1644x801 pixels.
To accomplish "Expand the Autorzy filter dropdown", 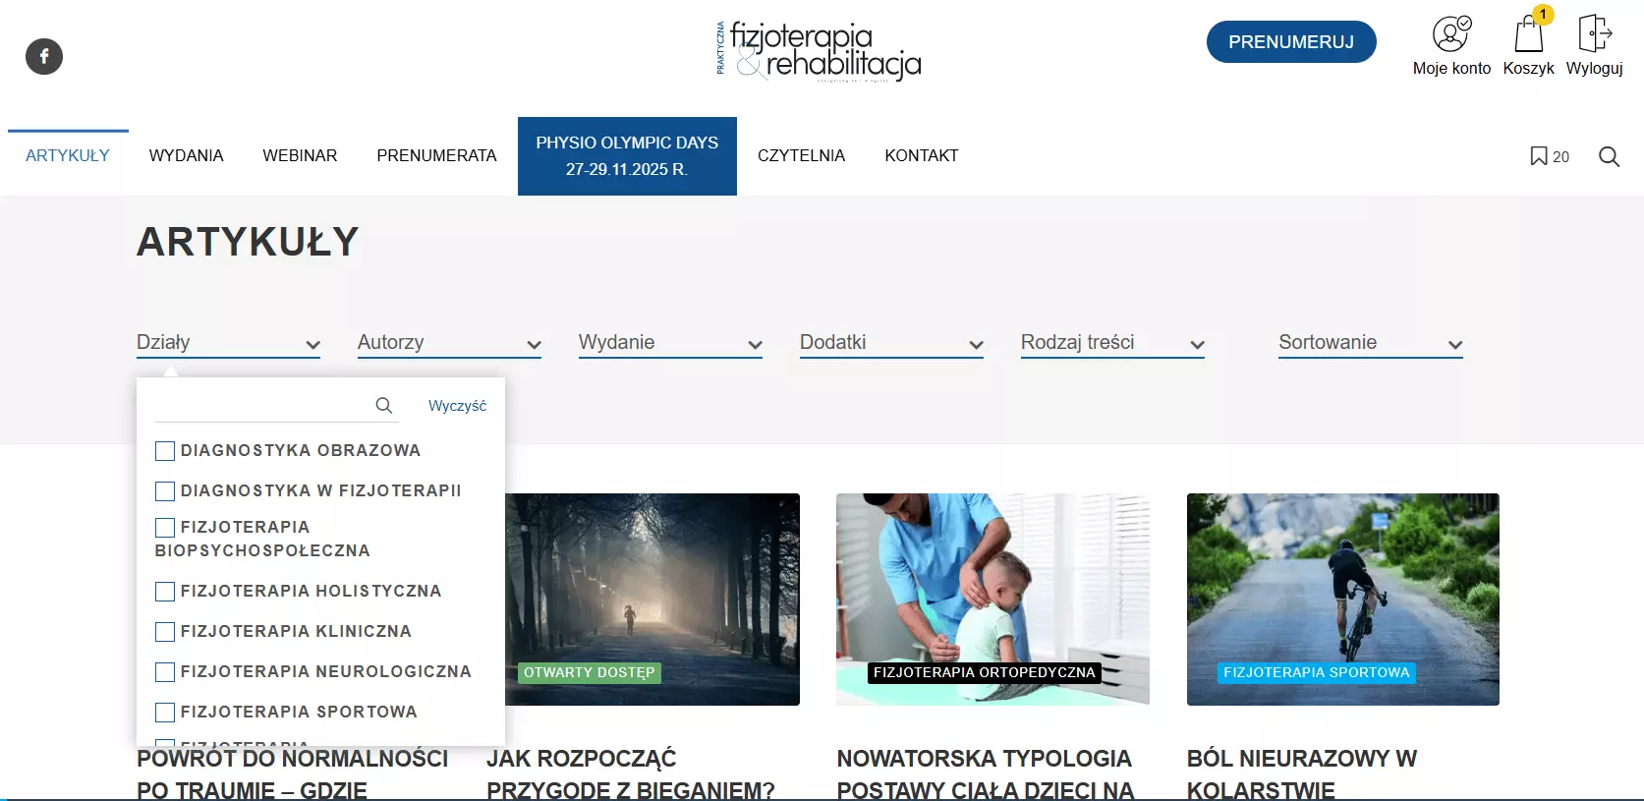I will (x=449, y=343).
